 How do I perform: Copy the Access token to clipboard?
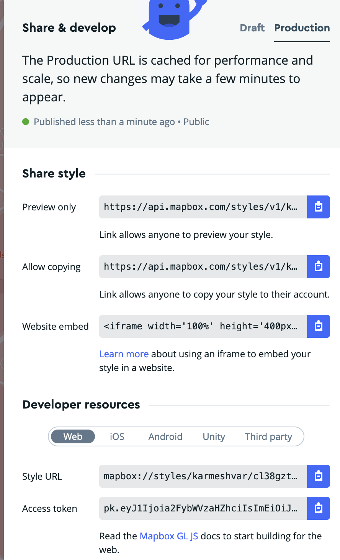[x=319, y=508]
